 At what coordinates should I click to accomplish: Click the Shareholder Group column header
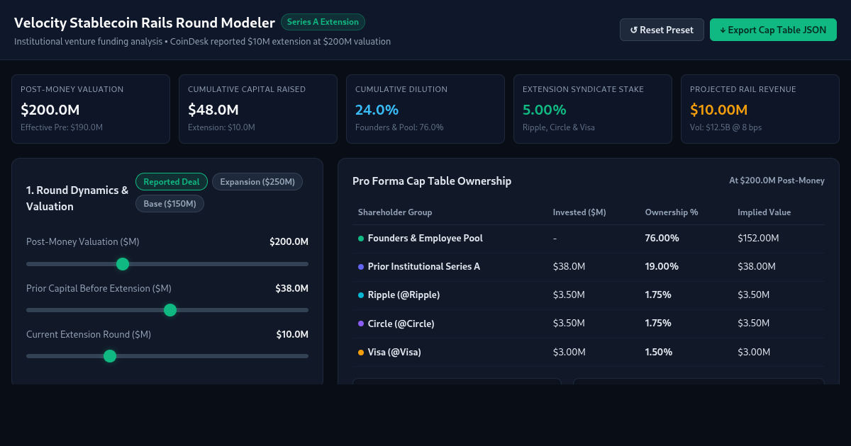(x=395, y=212)
